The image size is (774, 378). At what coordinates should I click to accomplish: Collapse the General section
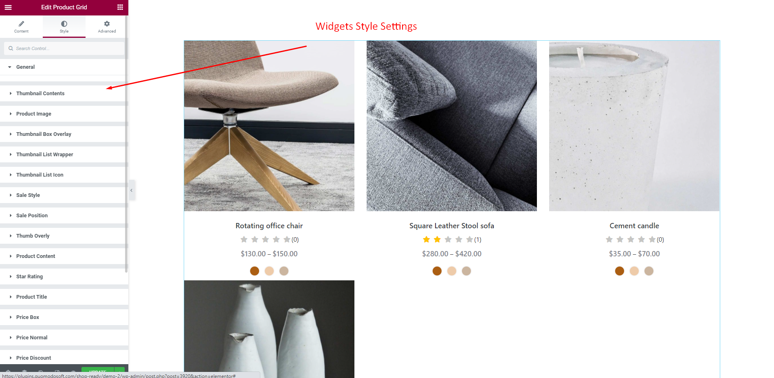point(64,67)
